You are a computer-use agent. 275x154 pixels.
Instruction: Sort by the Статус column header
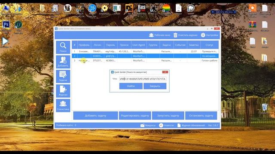[x=209, y=45]
